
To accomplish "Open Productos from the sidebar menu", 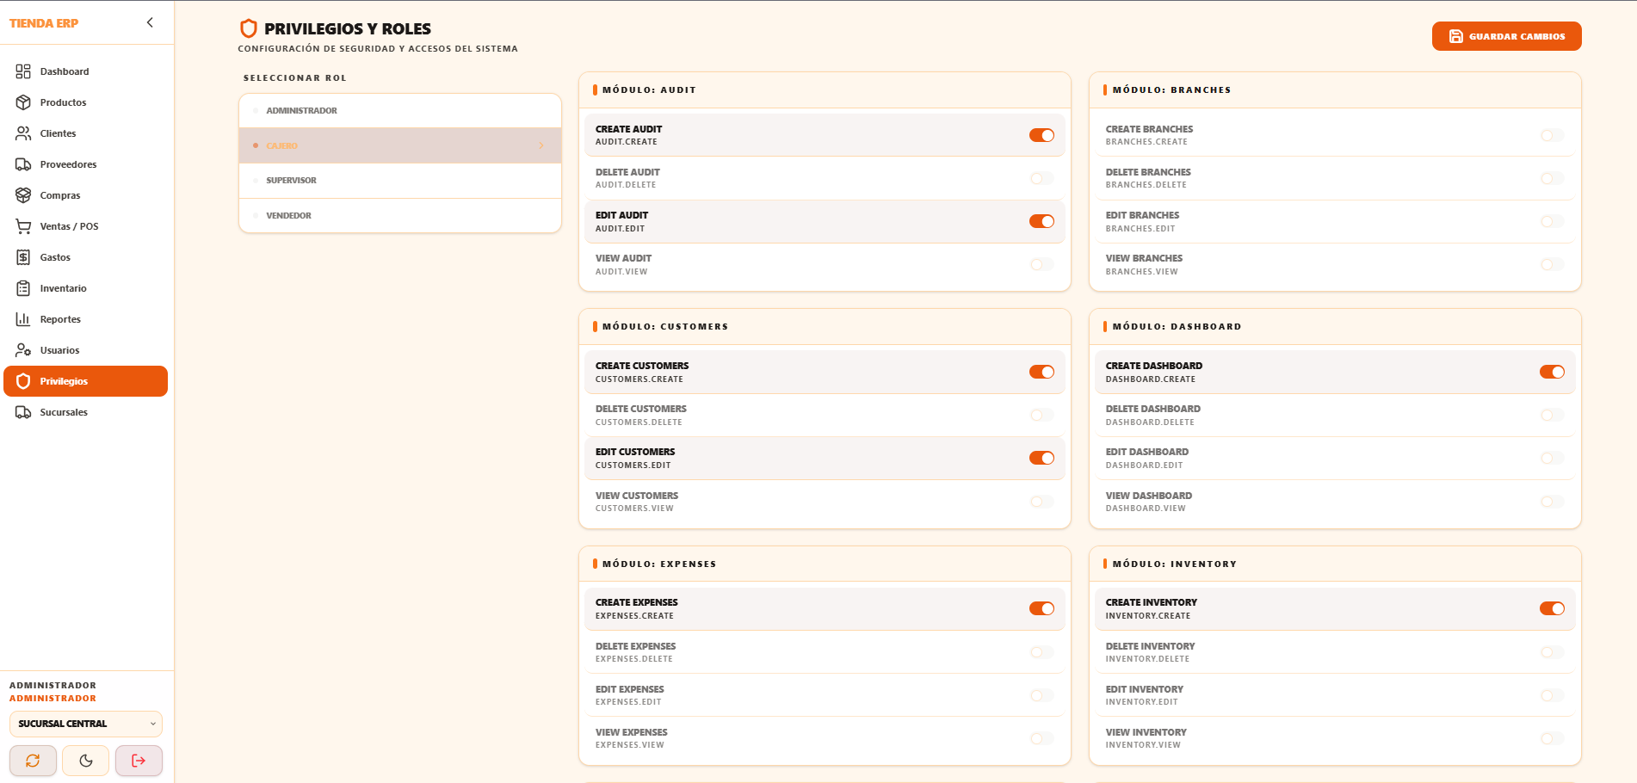I will pos(86,102).
